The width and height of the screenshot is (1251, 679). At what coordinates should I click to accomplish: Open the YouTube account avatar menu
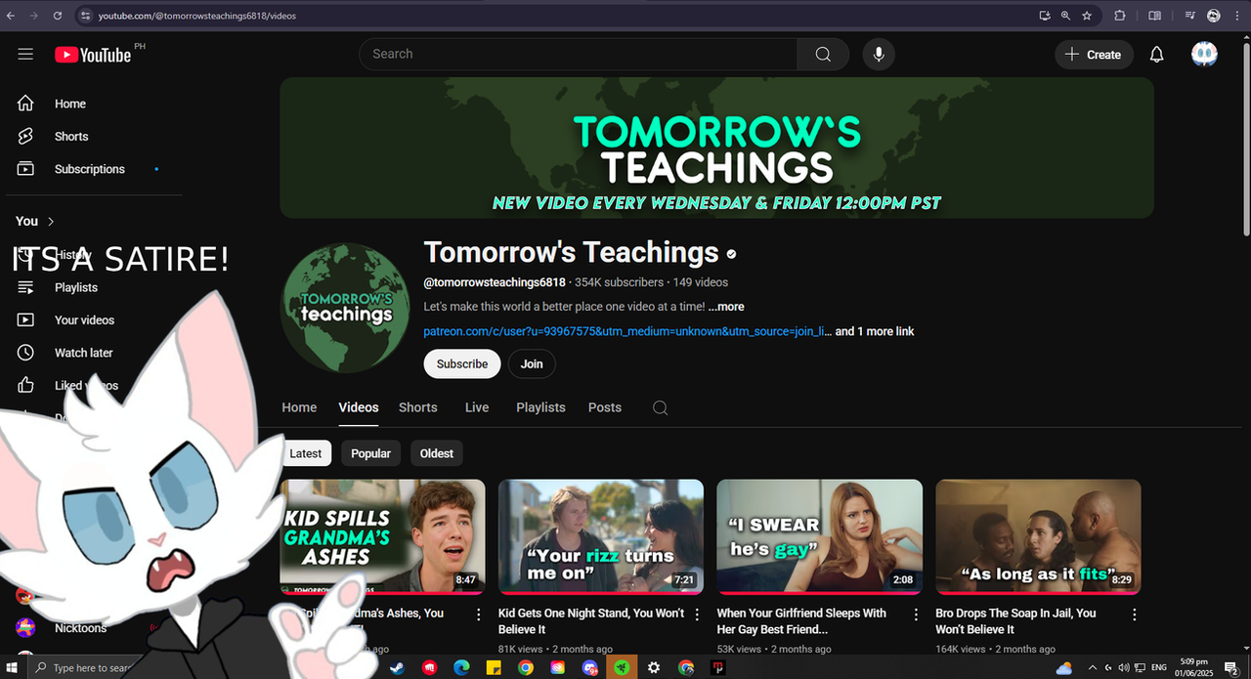click(1204, 55)
